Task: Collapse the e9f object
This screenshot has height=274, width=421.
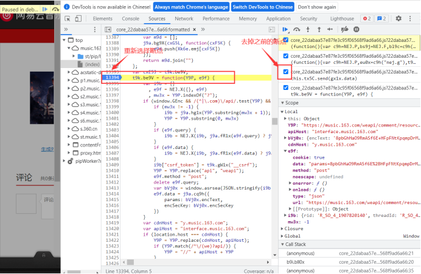Action: click(x=285, y=151)
